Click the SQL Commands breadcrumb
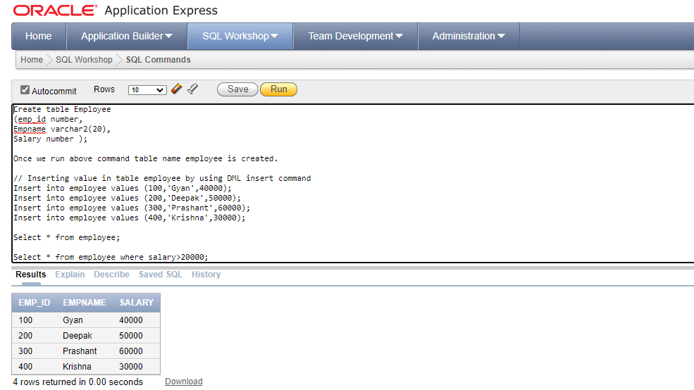 tap(159, 60)
